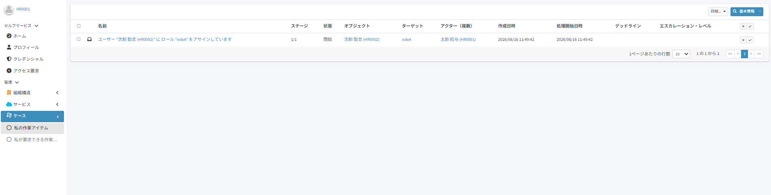
Task: Click the アクター（複数） column header
Action: (456, 26)
